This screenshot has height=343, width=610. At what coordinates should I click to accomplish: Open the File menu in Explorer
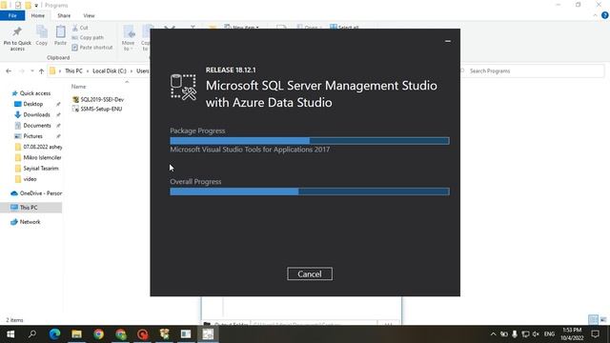[12, 15]
